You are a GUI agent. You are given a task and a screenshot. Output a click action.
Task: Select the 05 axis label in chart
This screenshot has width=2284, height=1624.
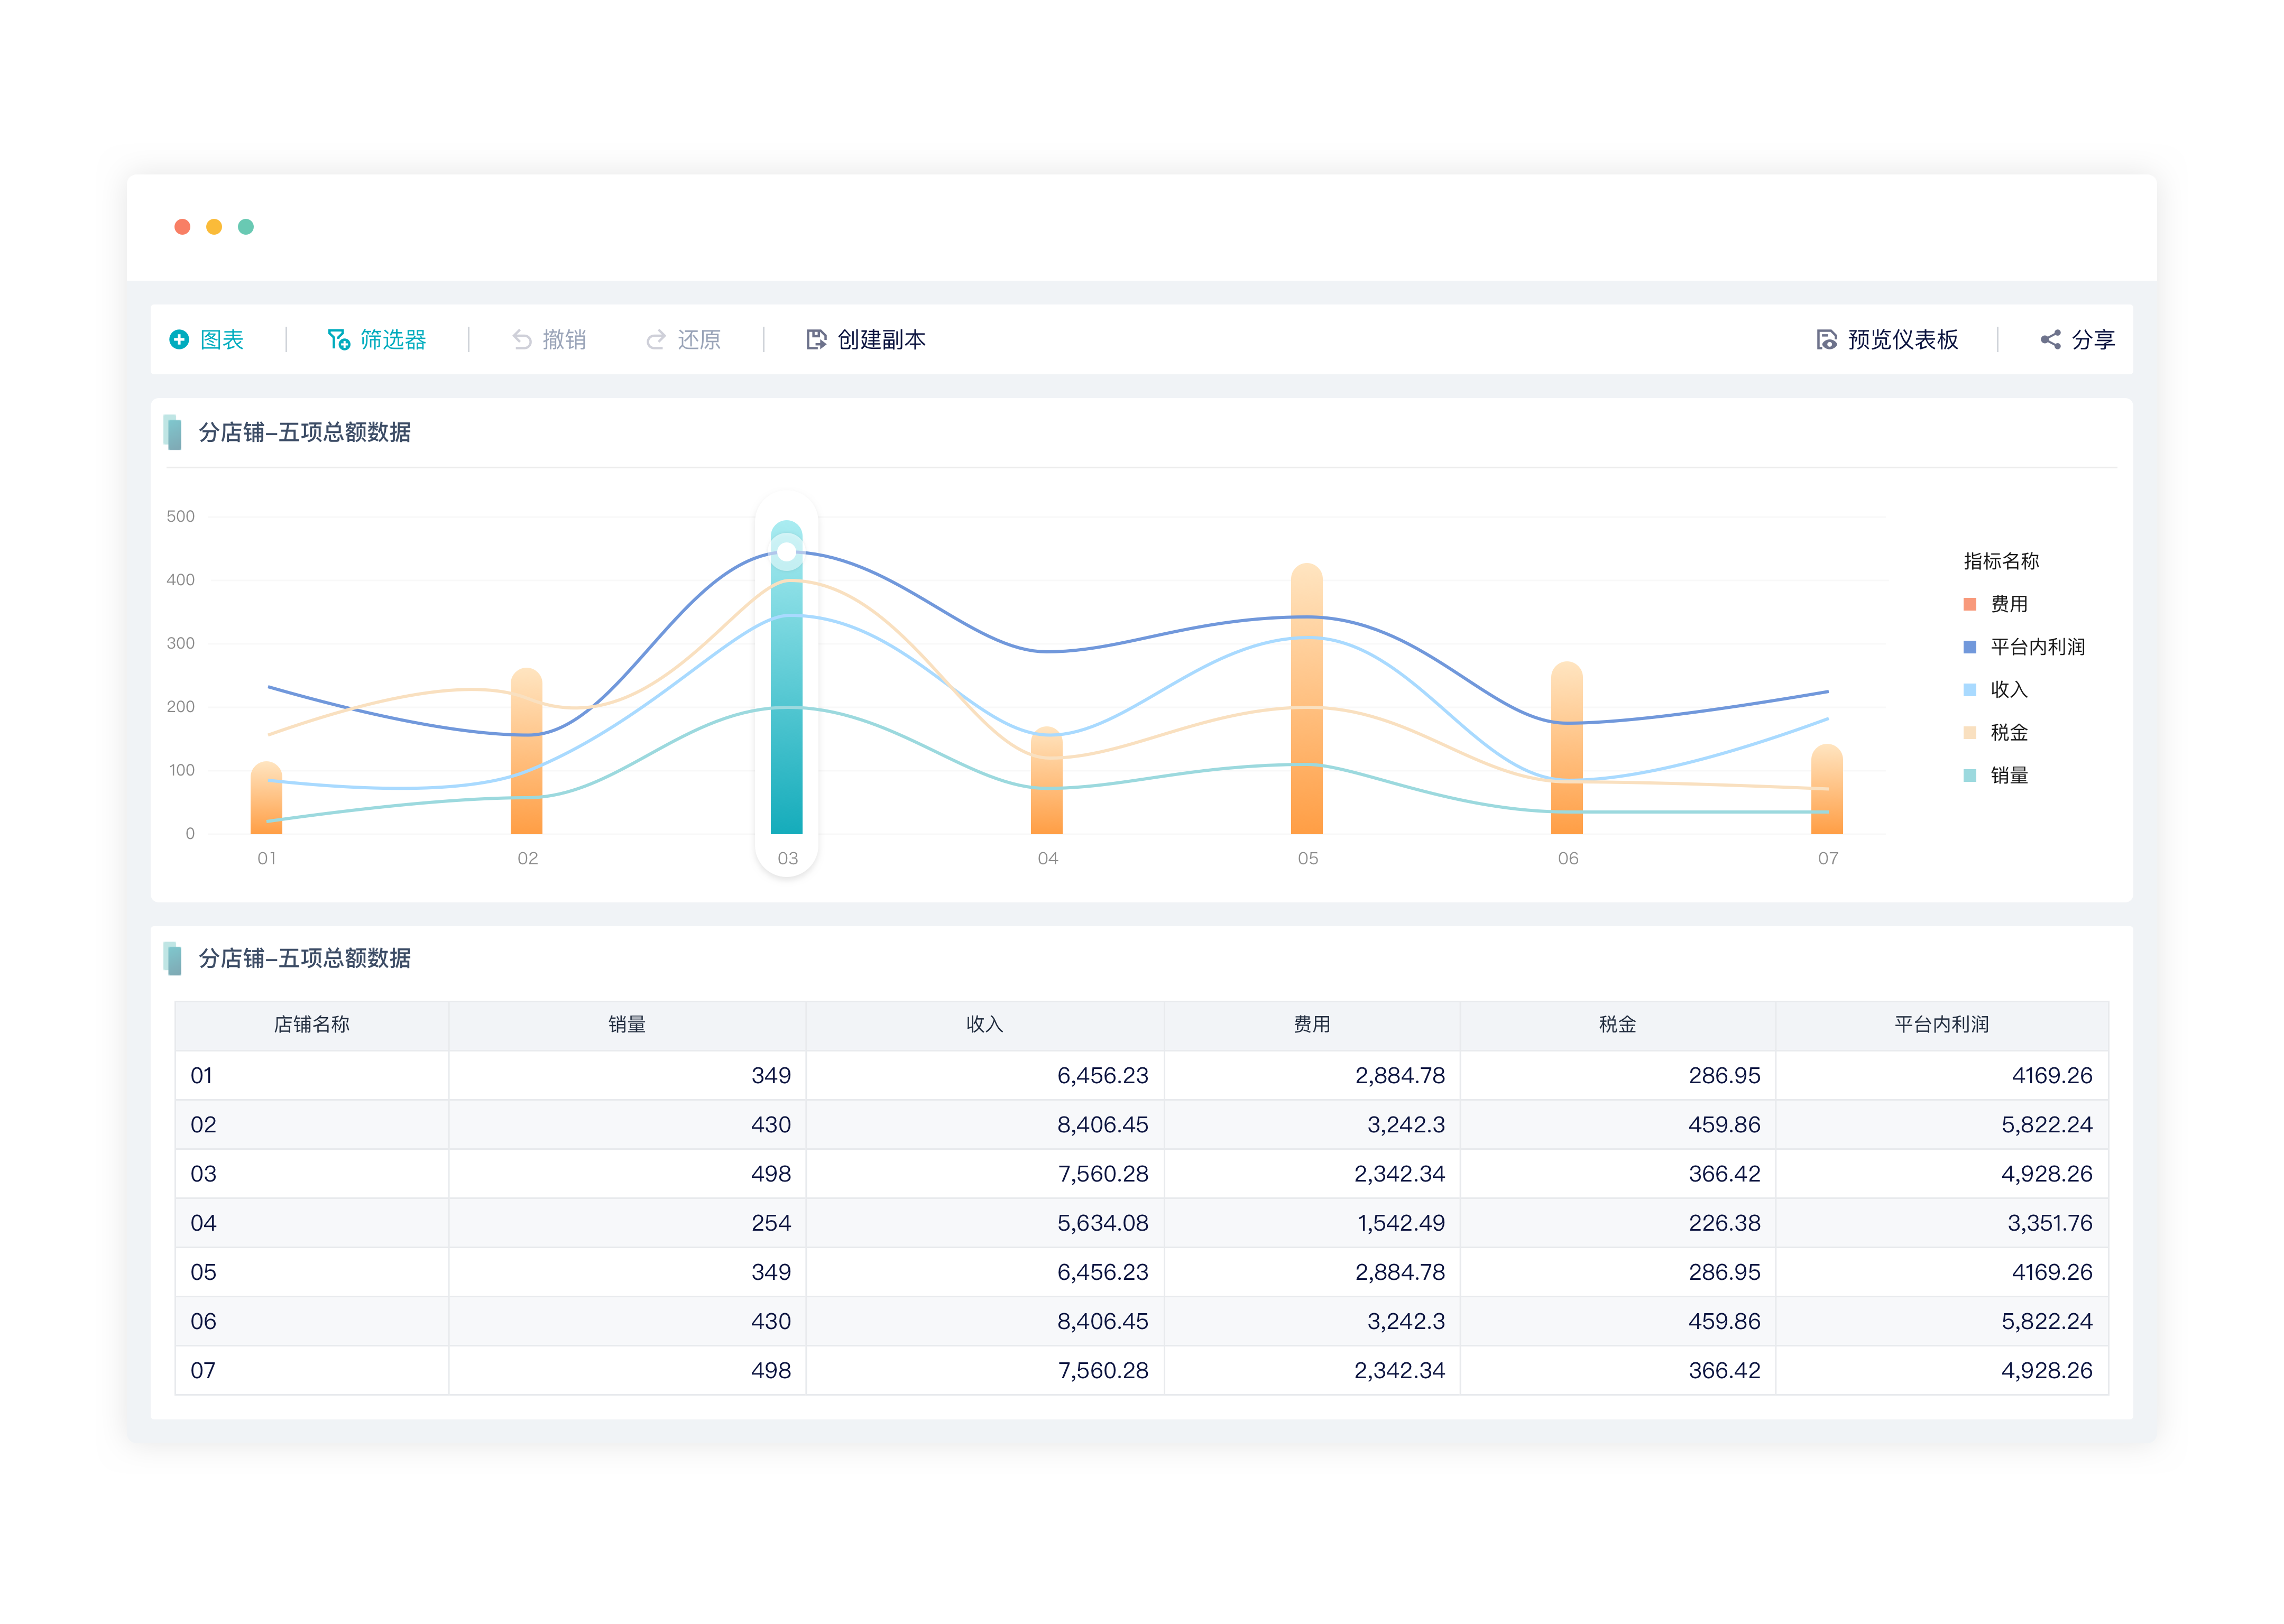point(1308,858)
